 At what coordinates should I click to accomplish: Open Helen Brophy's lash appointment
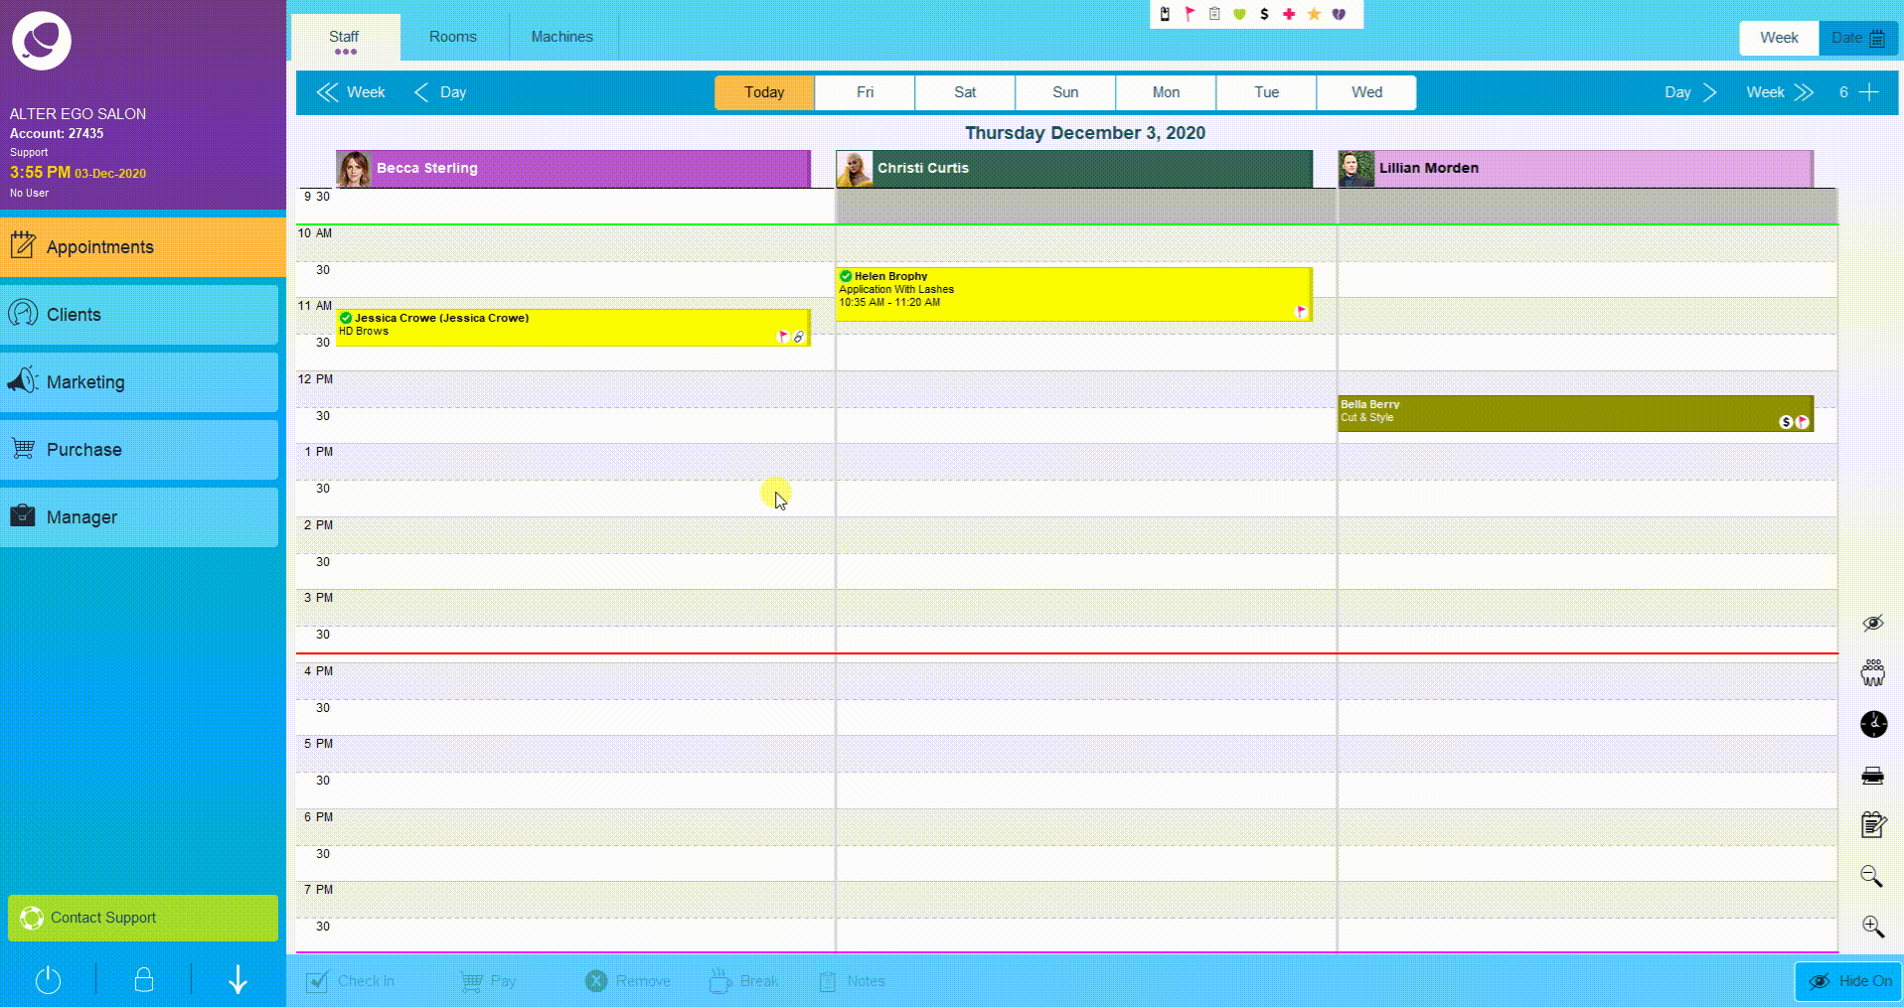pyautogui.click(x=1072, y=294)
